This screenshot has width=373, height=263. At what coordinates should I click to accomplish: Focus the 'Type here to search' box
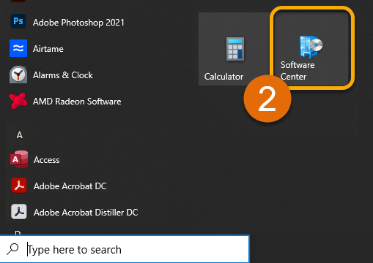tap(125, 249)
